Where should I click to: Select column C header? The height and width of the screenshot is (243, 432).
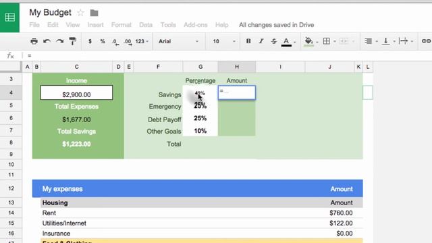76,67
